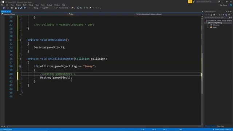Open the Build menu

click(x=25, y=5)
